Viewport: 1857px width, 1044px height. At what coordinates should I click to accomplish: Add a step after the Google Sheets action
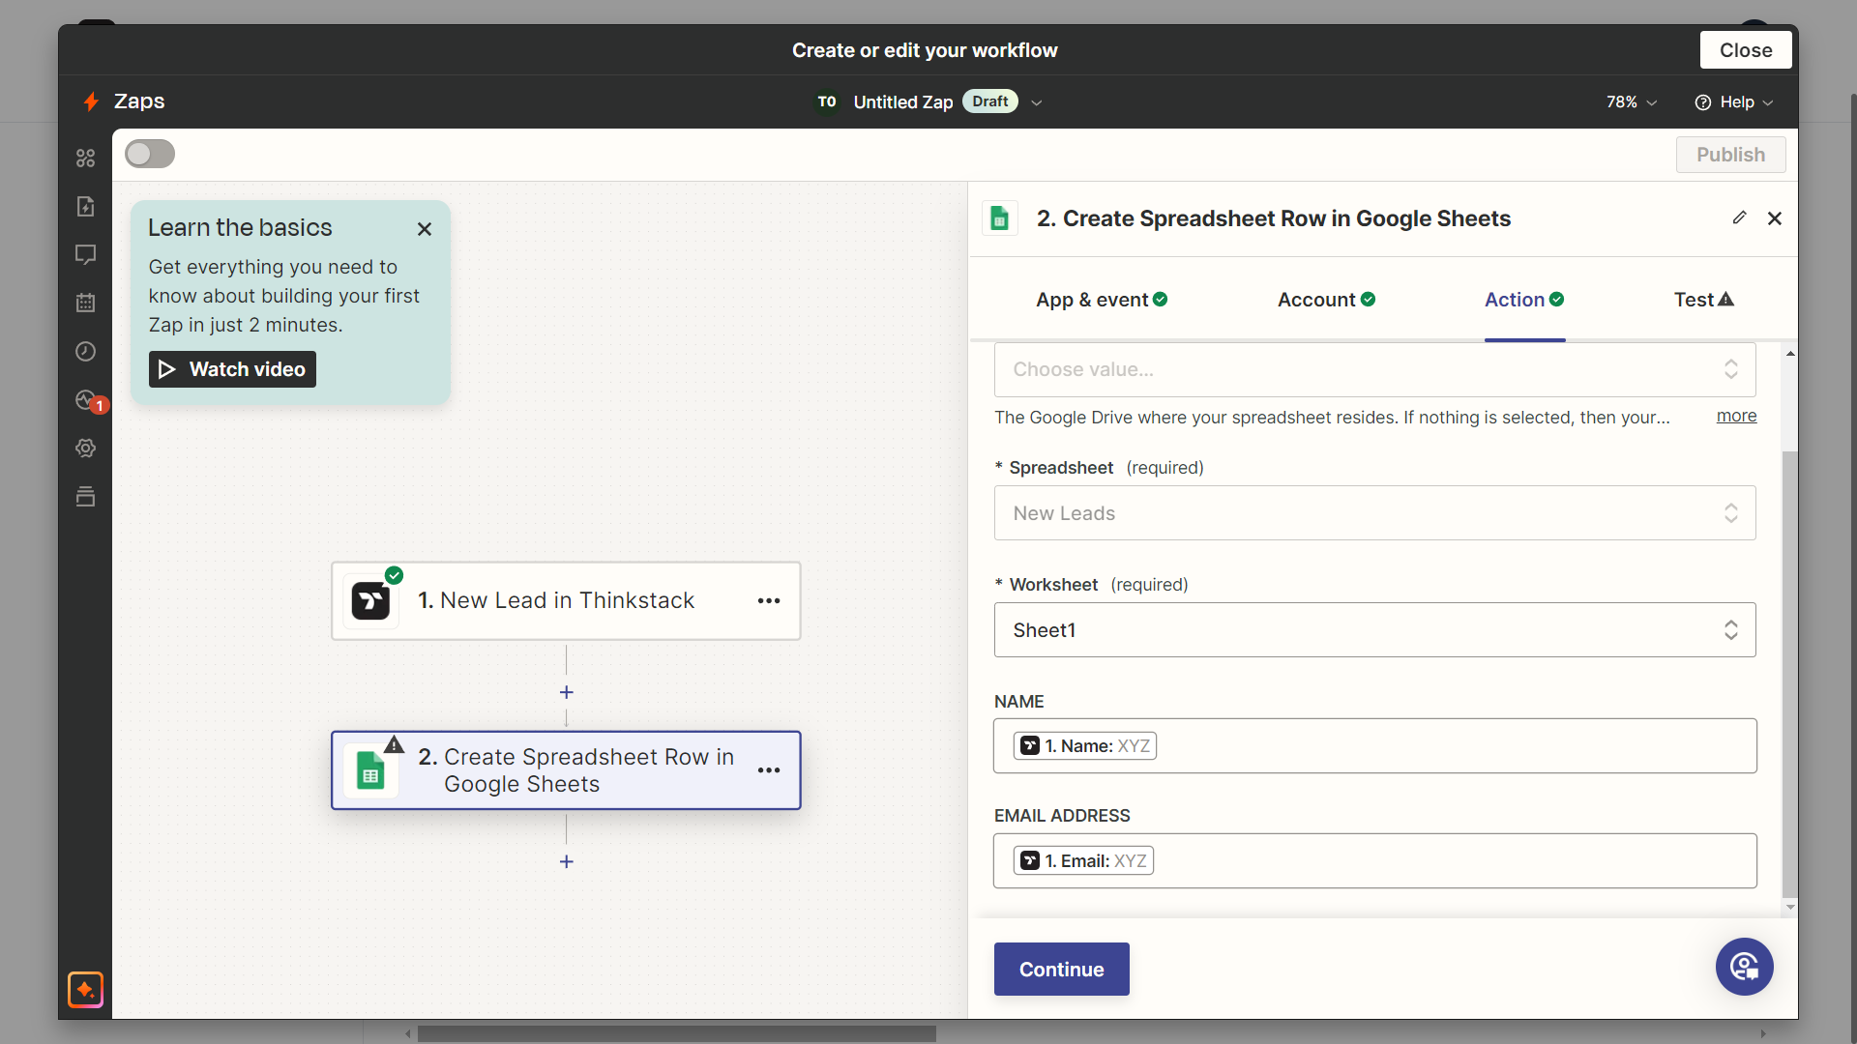(567, 861)
